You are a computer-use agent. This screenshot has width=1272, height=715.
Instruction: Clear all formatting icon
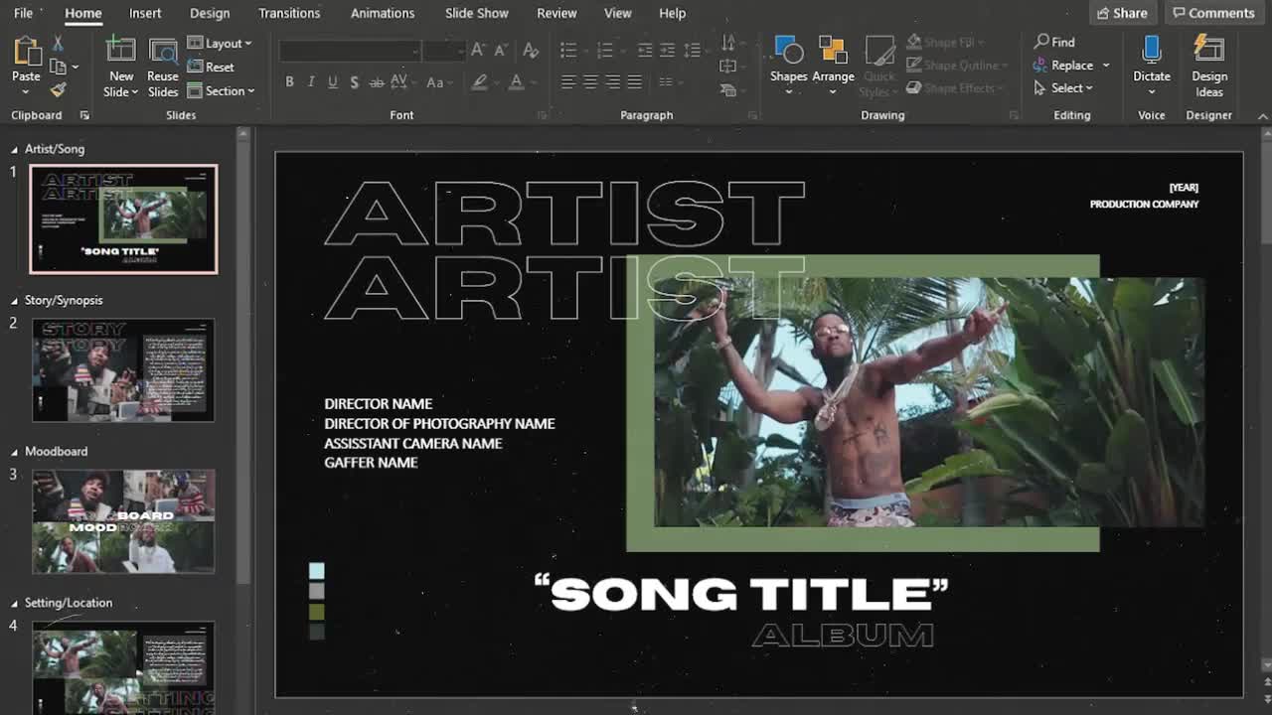pos(531,50)
